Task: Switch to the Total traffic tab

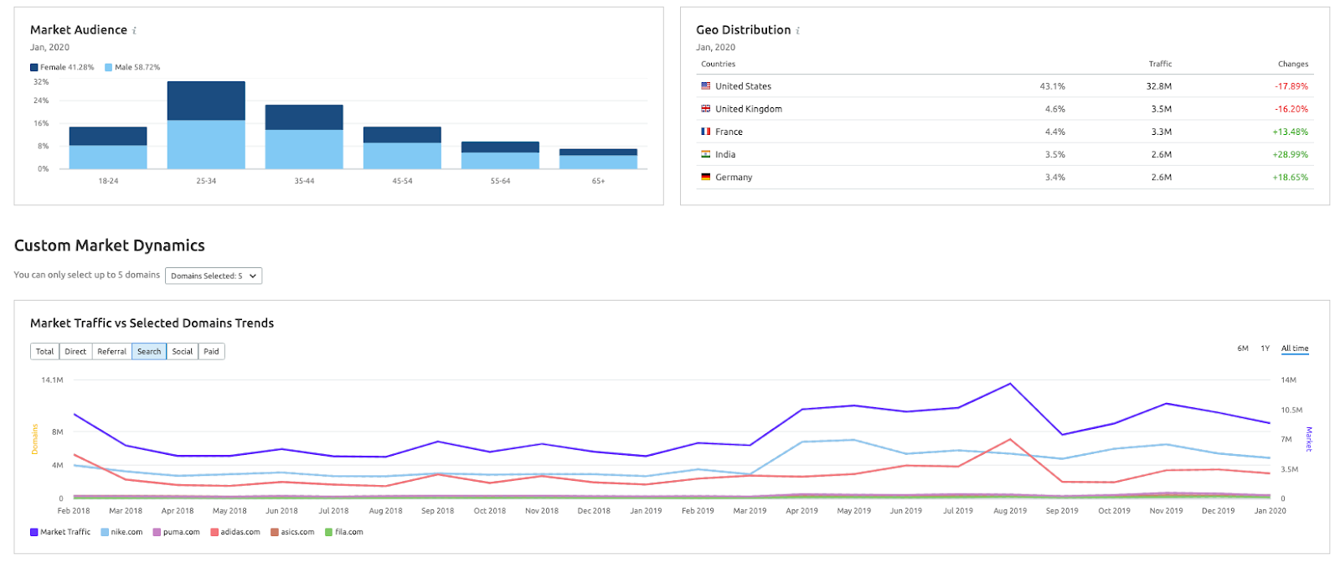Action: (45, 352)
